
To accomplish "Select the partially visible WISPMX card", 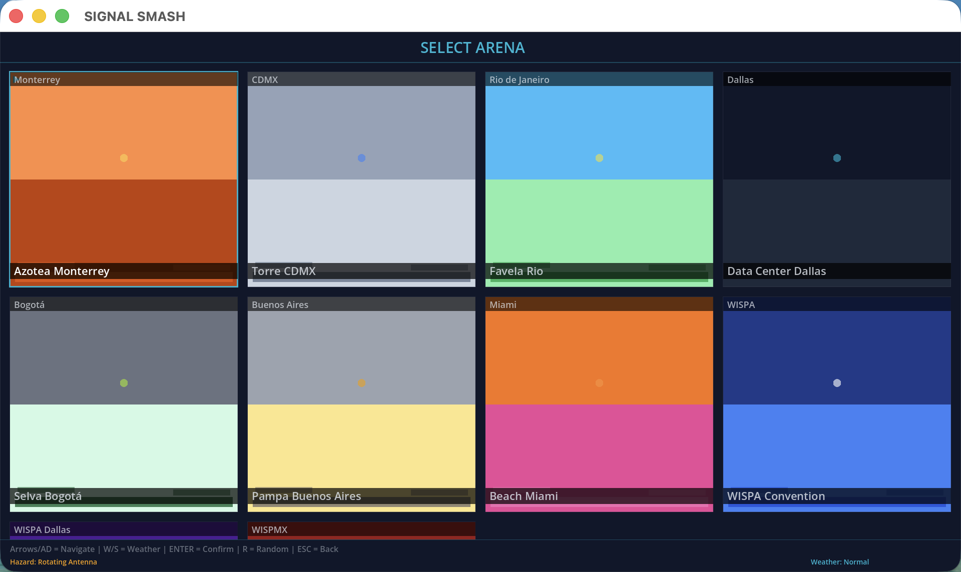I will (361, 530).
